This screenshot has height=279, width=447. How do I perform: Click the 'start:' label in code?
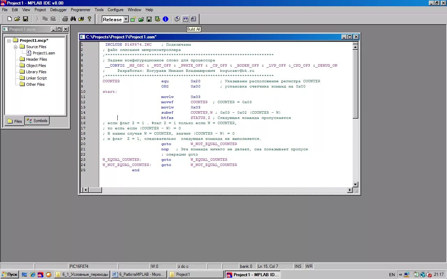110,92
